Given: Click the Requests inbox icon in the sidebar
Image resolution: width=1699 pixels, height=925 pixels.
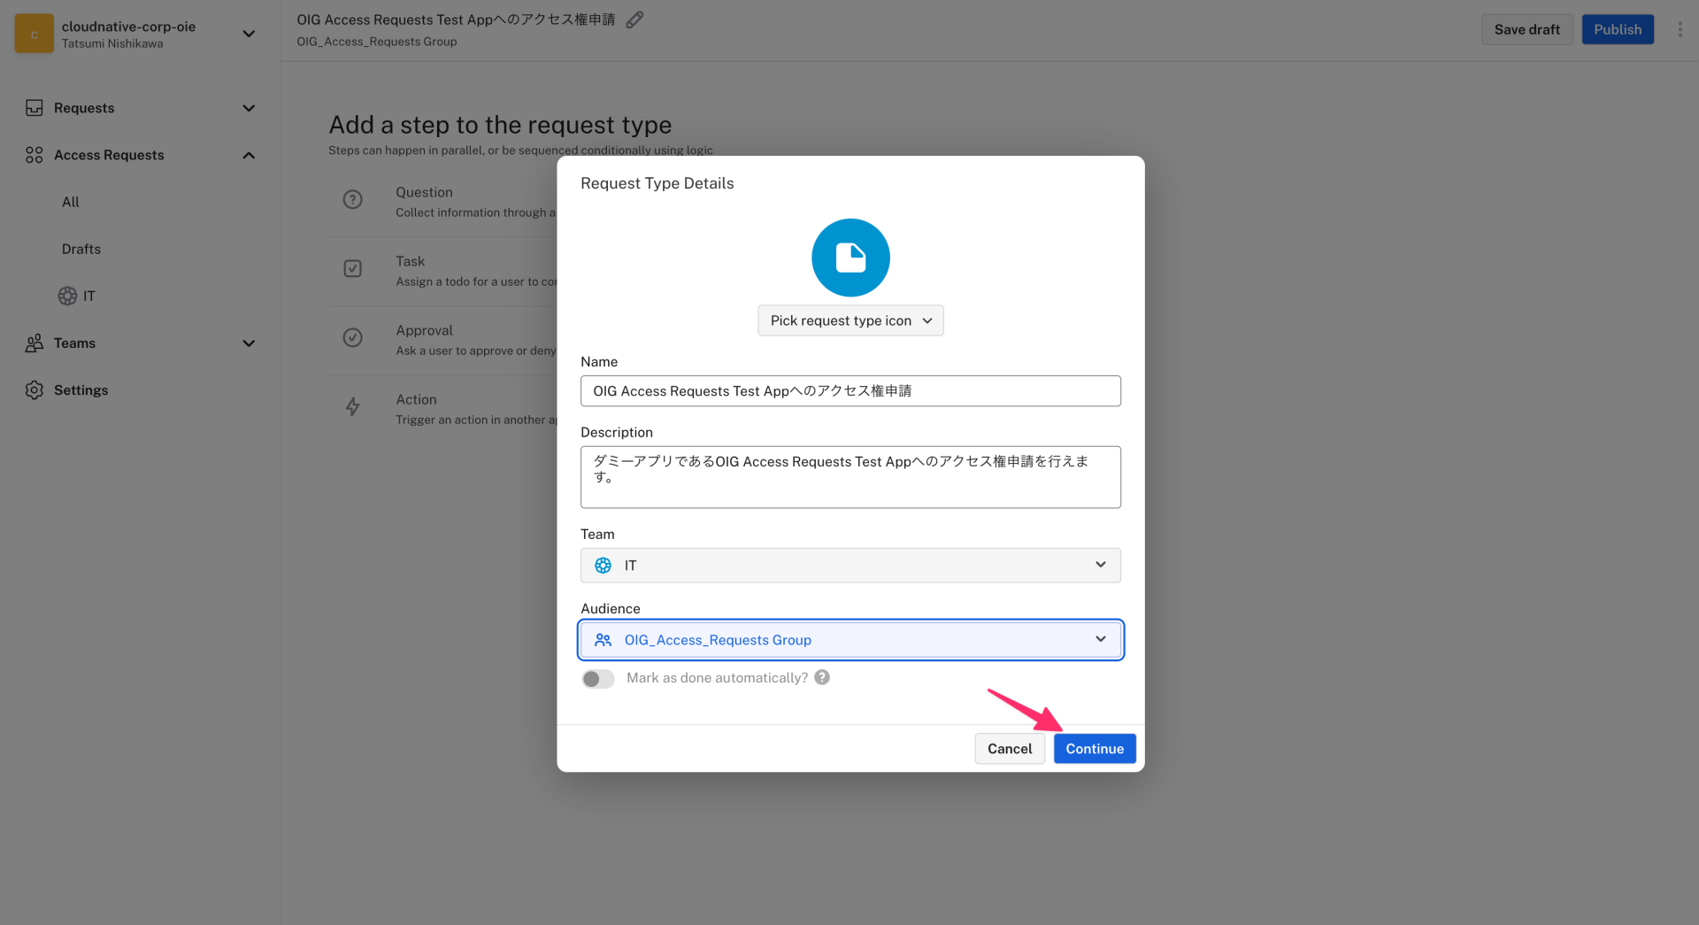Looking at the screenshot, I should (34, 107).
